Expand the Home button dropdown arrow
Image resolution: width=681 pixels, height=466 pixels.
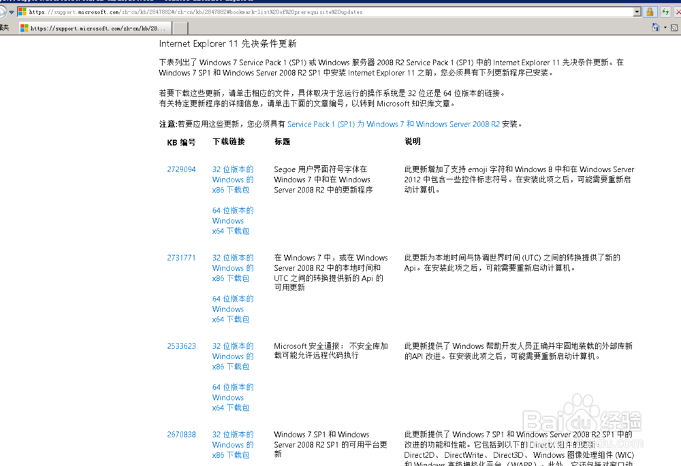[x=665, y=28]
